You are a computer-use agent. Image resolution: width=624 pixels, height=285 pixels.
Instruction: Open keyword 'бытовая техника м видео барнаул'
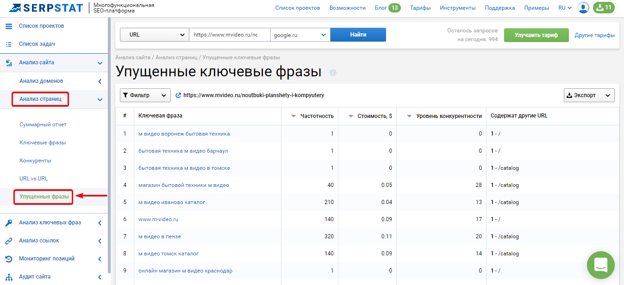coord(183,151)
